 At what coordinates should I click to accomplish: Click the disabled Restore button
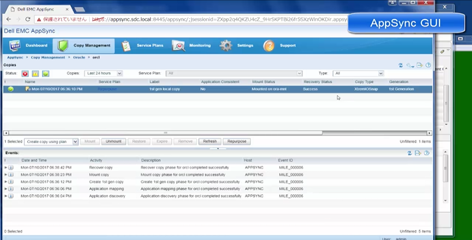point(138,142)
